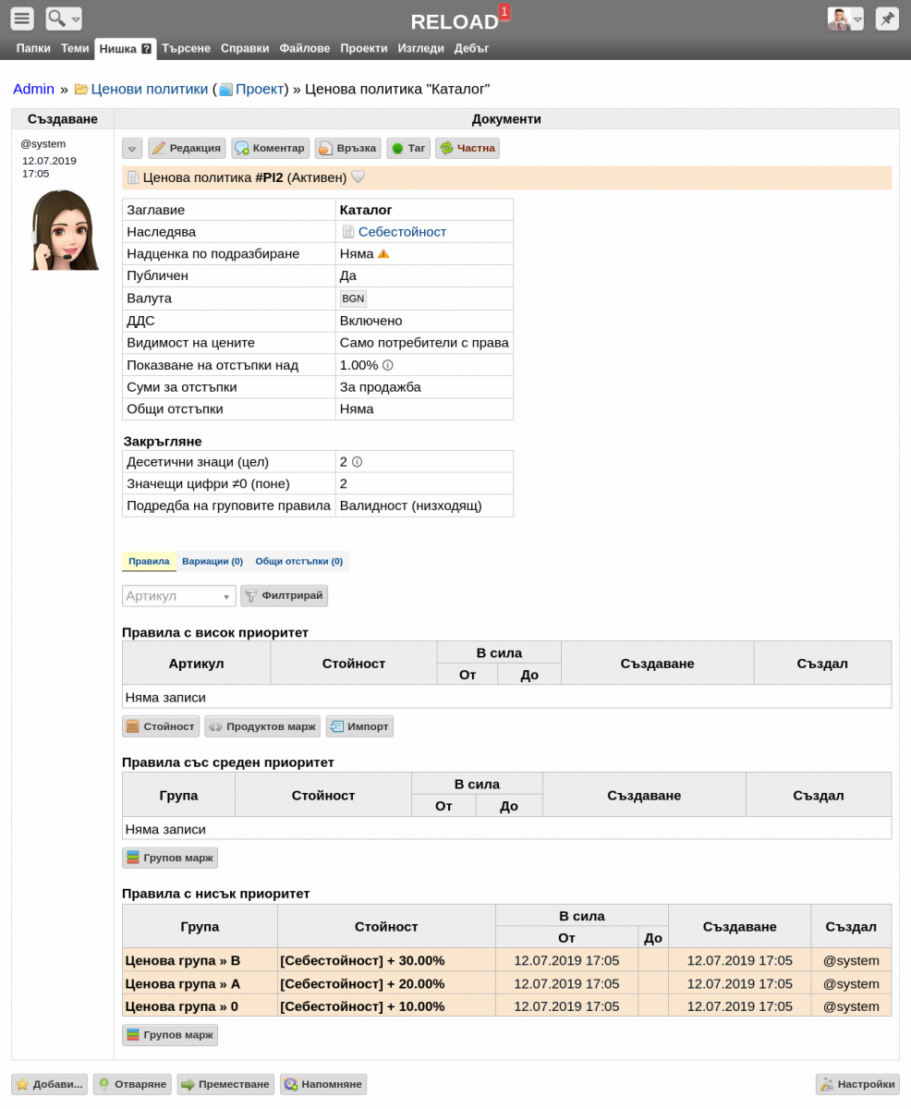Click the Импорт button

[359, 726]
